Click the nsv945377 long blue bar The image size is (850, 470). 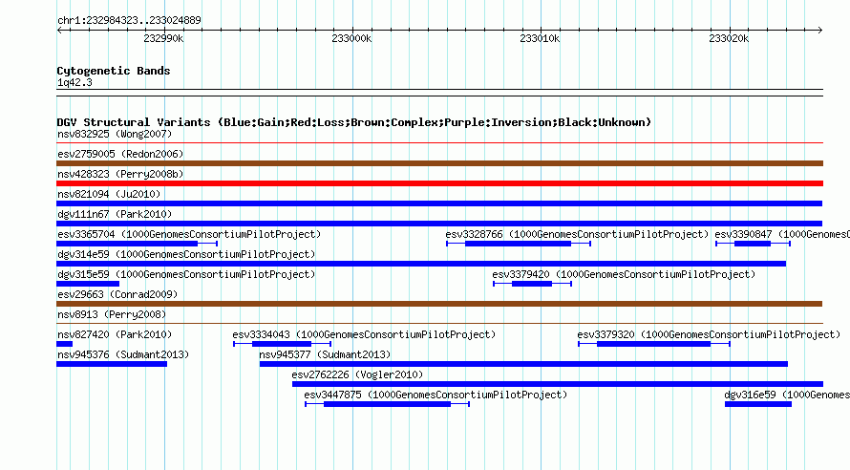point(523,364)
